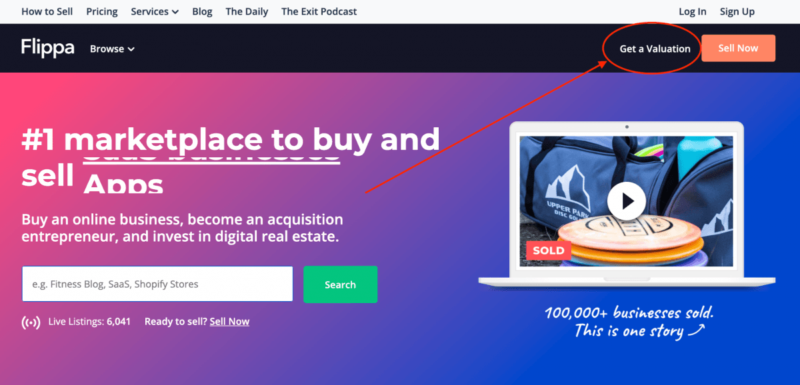Click the Log In link
Image resolution: width=800 pixels, height=385 pixels.
[693, 11]
